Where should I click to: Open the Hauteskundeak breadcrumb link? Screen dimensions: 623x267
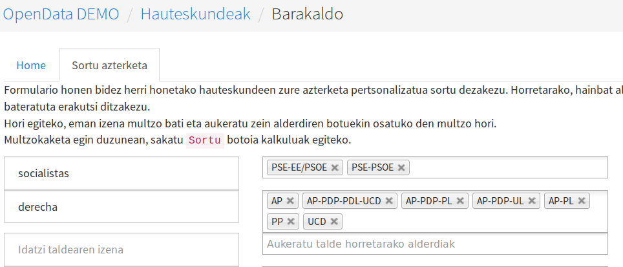[x=195, y=14]
